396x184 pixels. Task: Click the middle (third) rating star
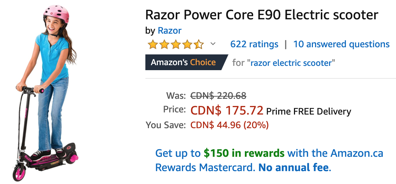coord(175,45)
